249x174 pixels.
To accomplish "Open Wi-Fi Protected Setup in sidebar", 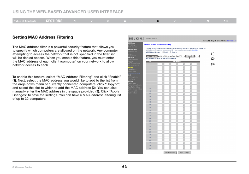I will pos(134,63).
